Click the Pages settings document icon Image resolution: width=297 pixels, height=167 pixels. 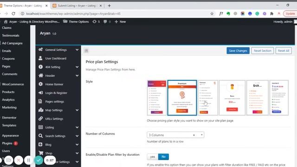coord(40,101)
